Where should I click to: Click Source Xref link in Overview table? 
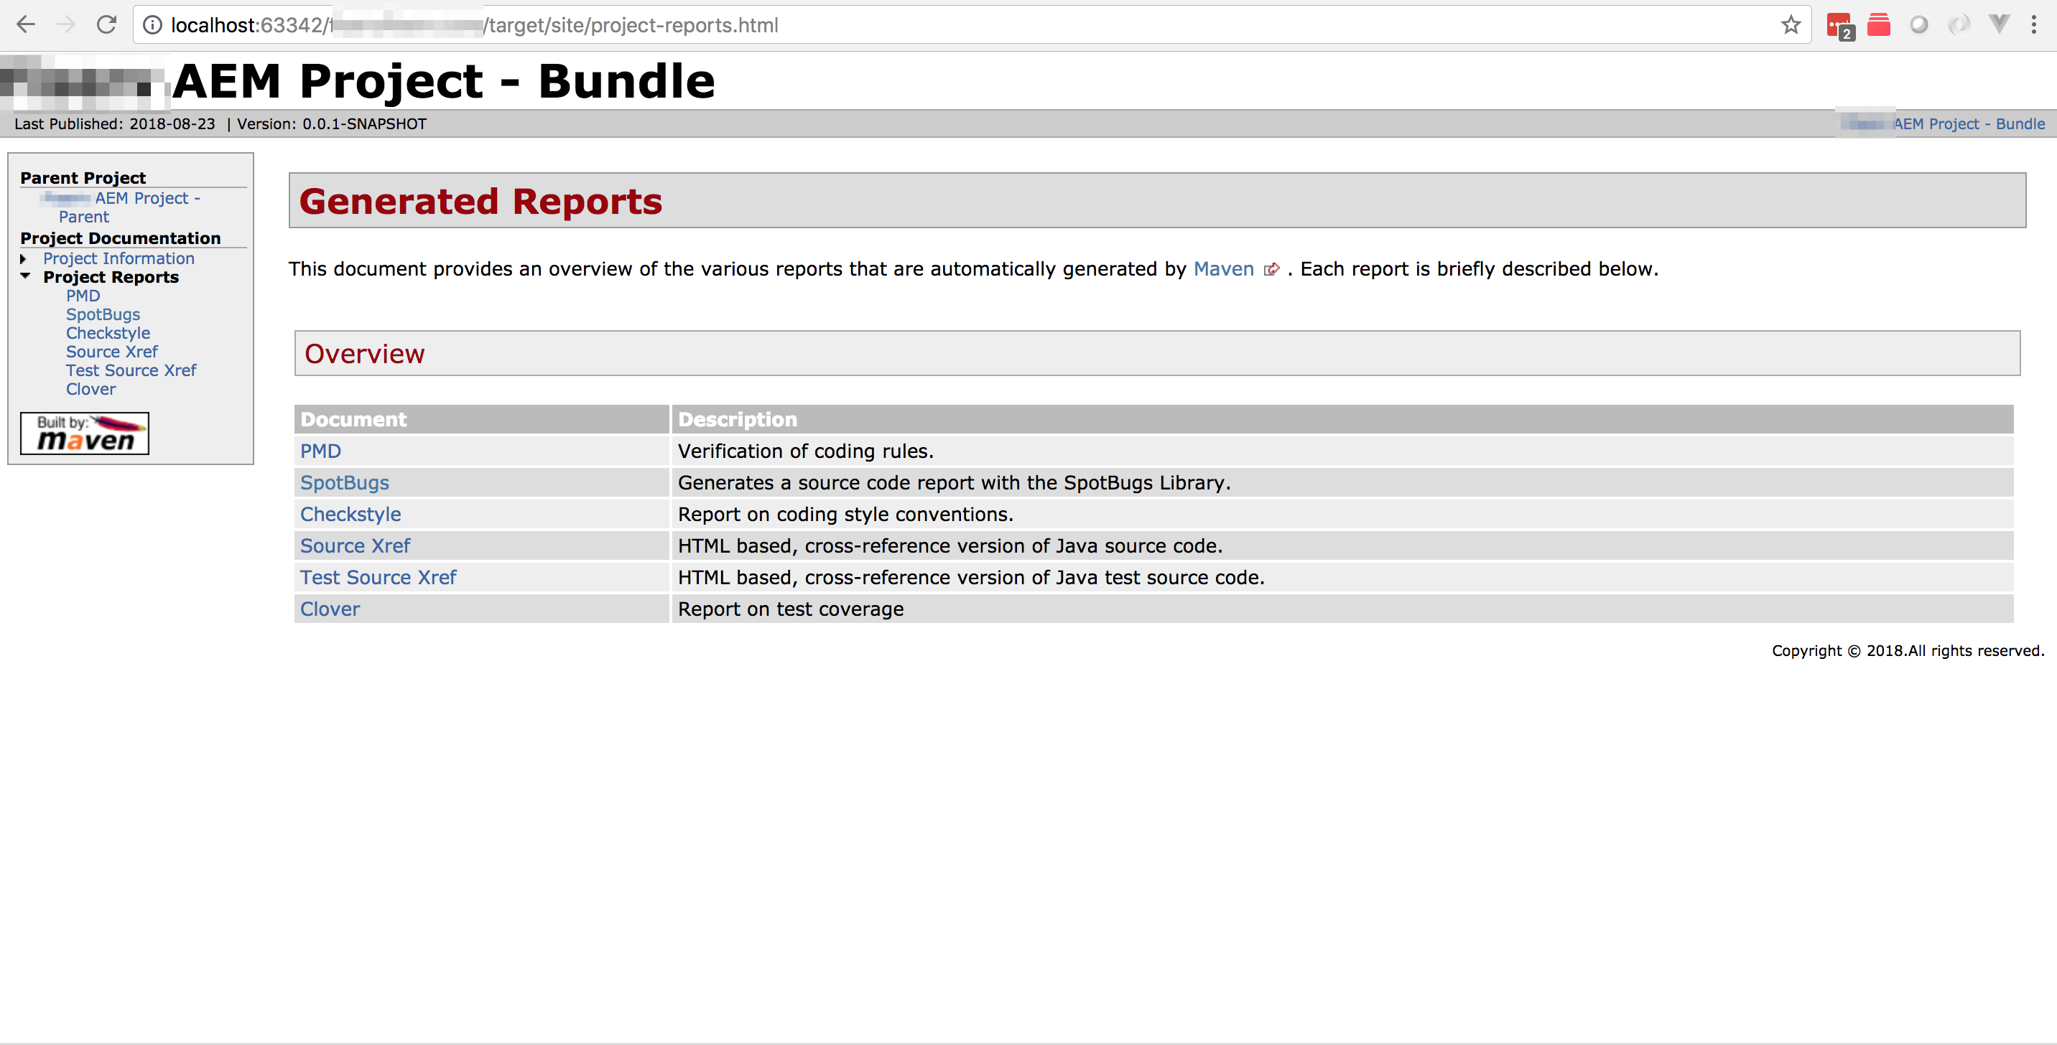(356, 545)
